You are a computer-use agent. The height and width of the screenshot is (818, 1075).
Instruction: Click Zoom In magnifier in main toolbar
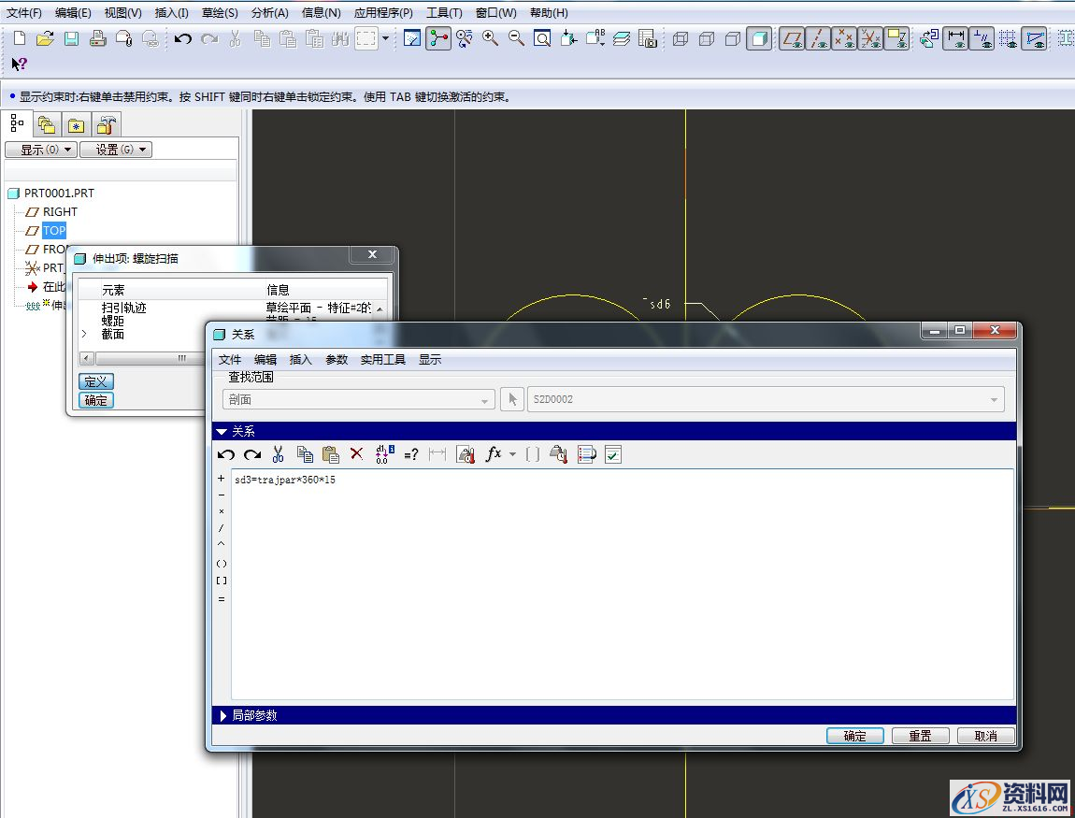click(490, 38)
